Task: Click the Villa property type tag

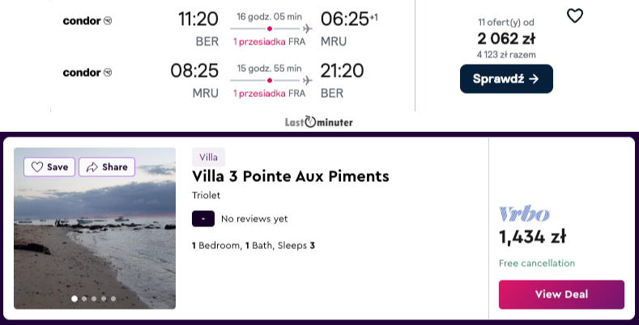Action: pyautogui.click(x=208, y=157)
